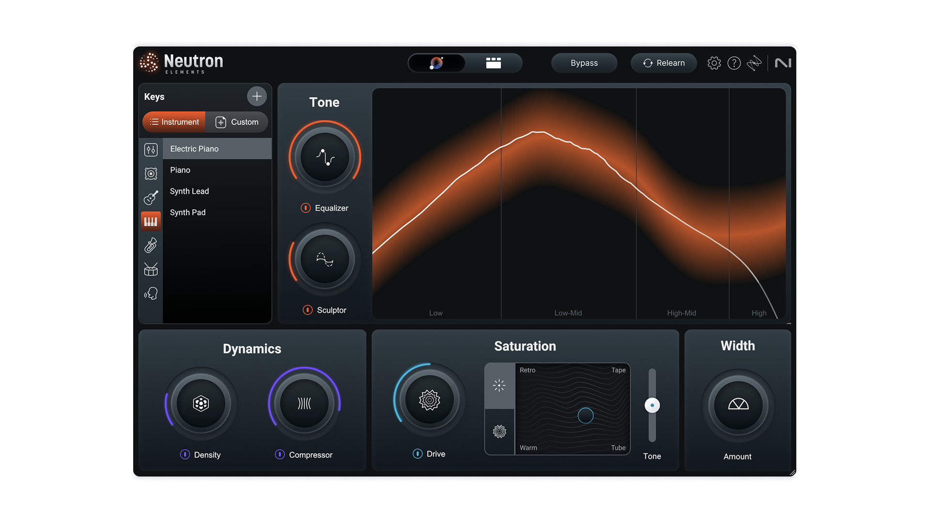Select the speaker bass category icon
The height and width of the screenshot is (523, 930).
[x=151, y=174]
